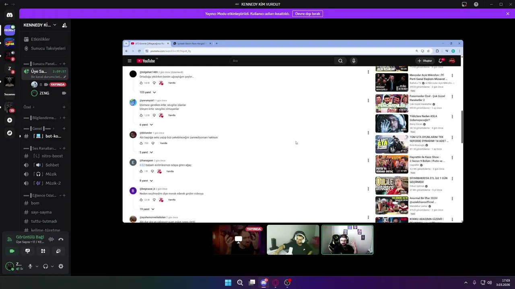
Task: Open Opera browser from the taskbar
Action: tap(276, 283)
